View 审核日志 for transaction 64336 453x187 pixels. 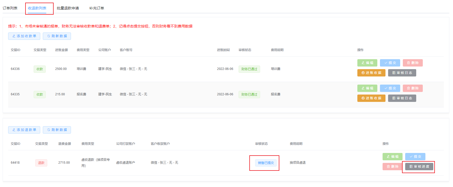pos(402,73)
